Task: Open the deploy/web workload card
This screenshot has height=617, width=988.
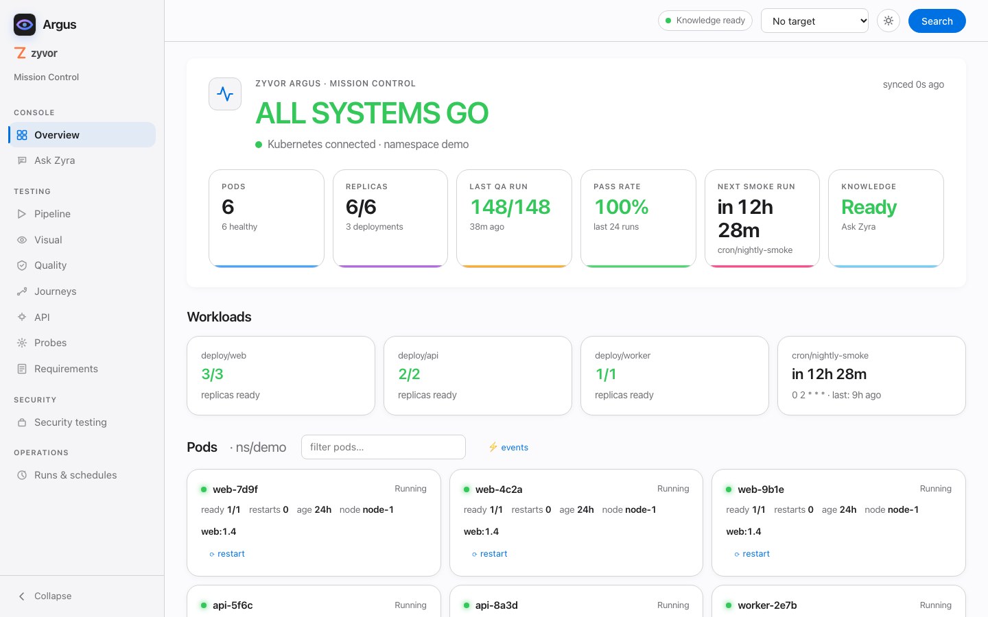Action: coord(281,376)
